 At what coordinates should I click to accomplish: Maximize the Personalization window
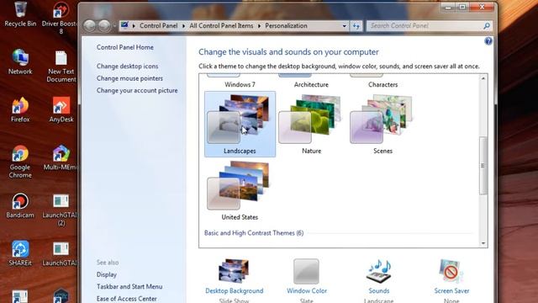(x=462, y=7)
